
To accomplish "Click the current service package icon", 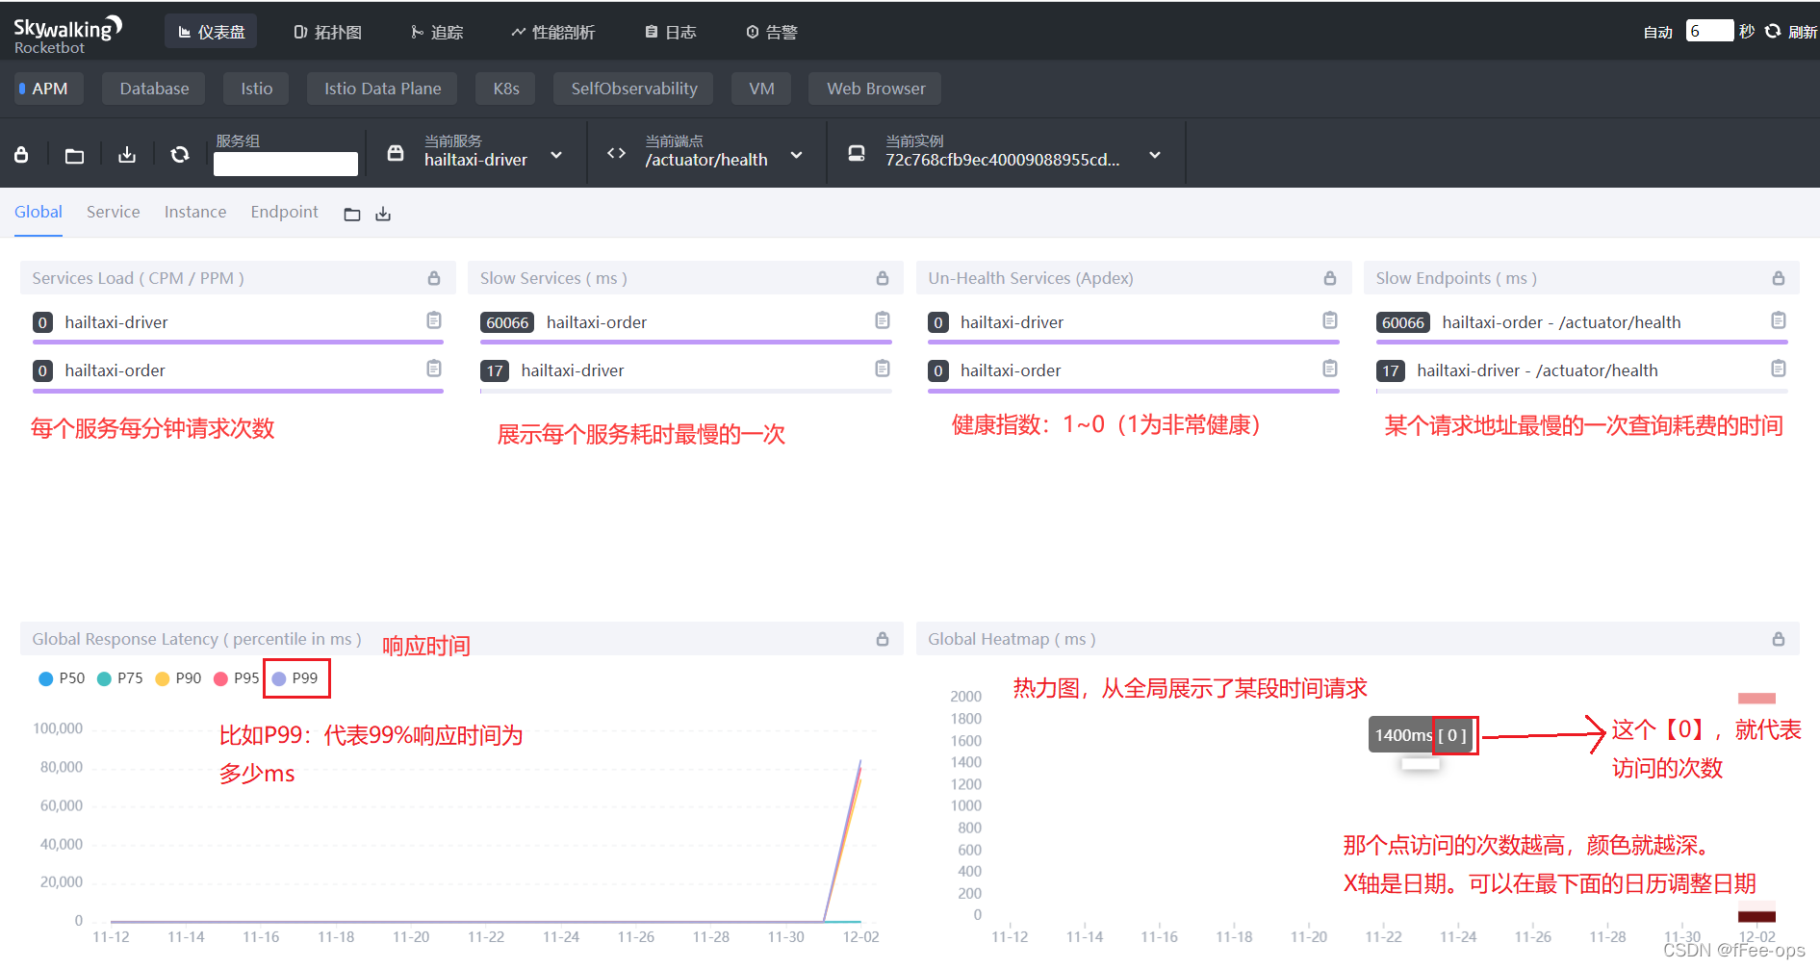I will [396, 153].
